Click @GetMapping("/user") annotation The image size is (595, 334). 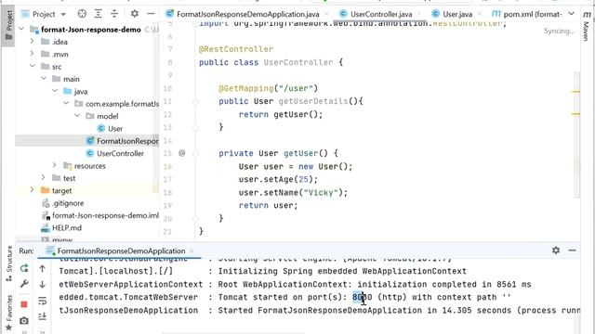pos(269,88)
